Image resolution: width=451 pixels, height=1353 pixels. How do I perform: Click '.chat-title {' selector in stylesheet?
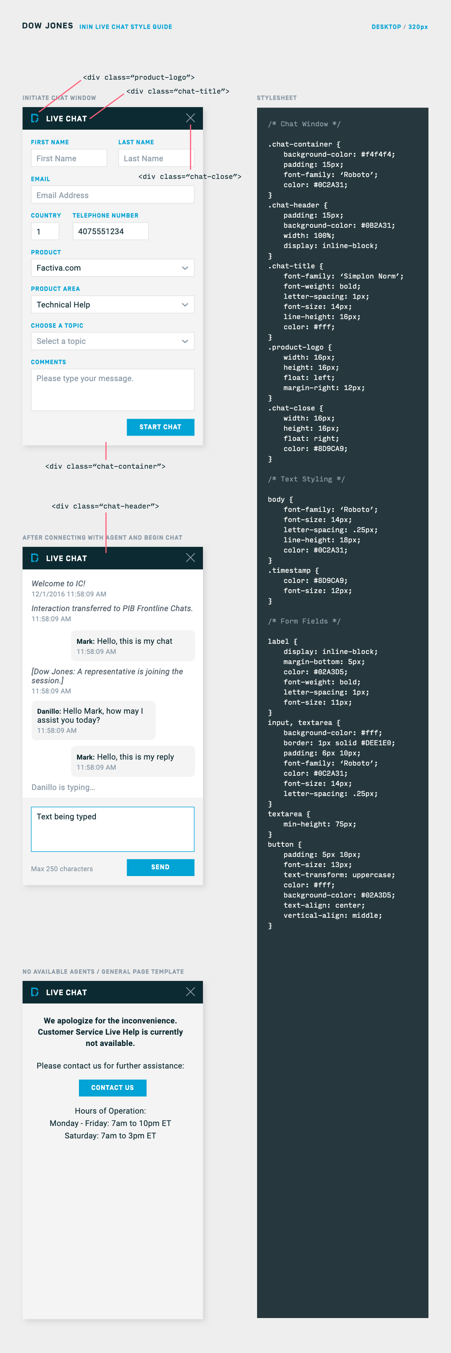[295, 266]
